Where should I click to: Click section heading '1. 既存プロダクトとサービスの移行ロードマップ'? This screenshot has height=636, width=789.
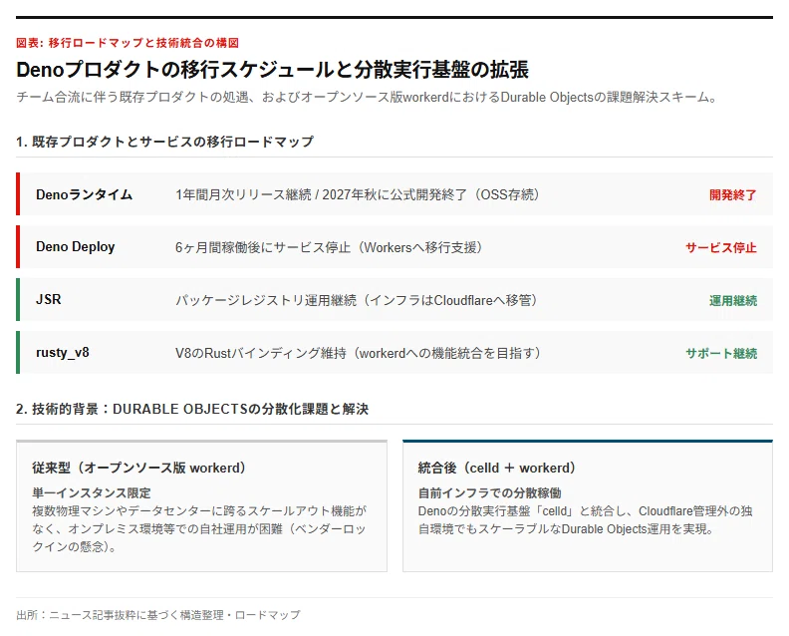164,142
